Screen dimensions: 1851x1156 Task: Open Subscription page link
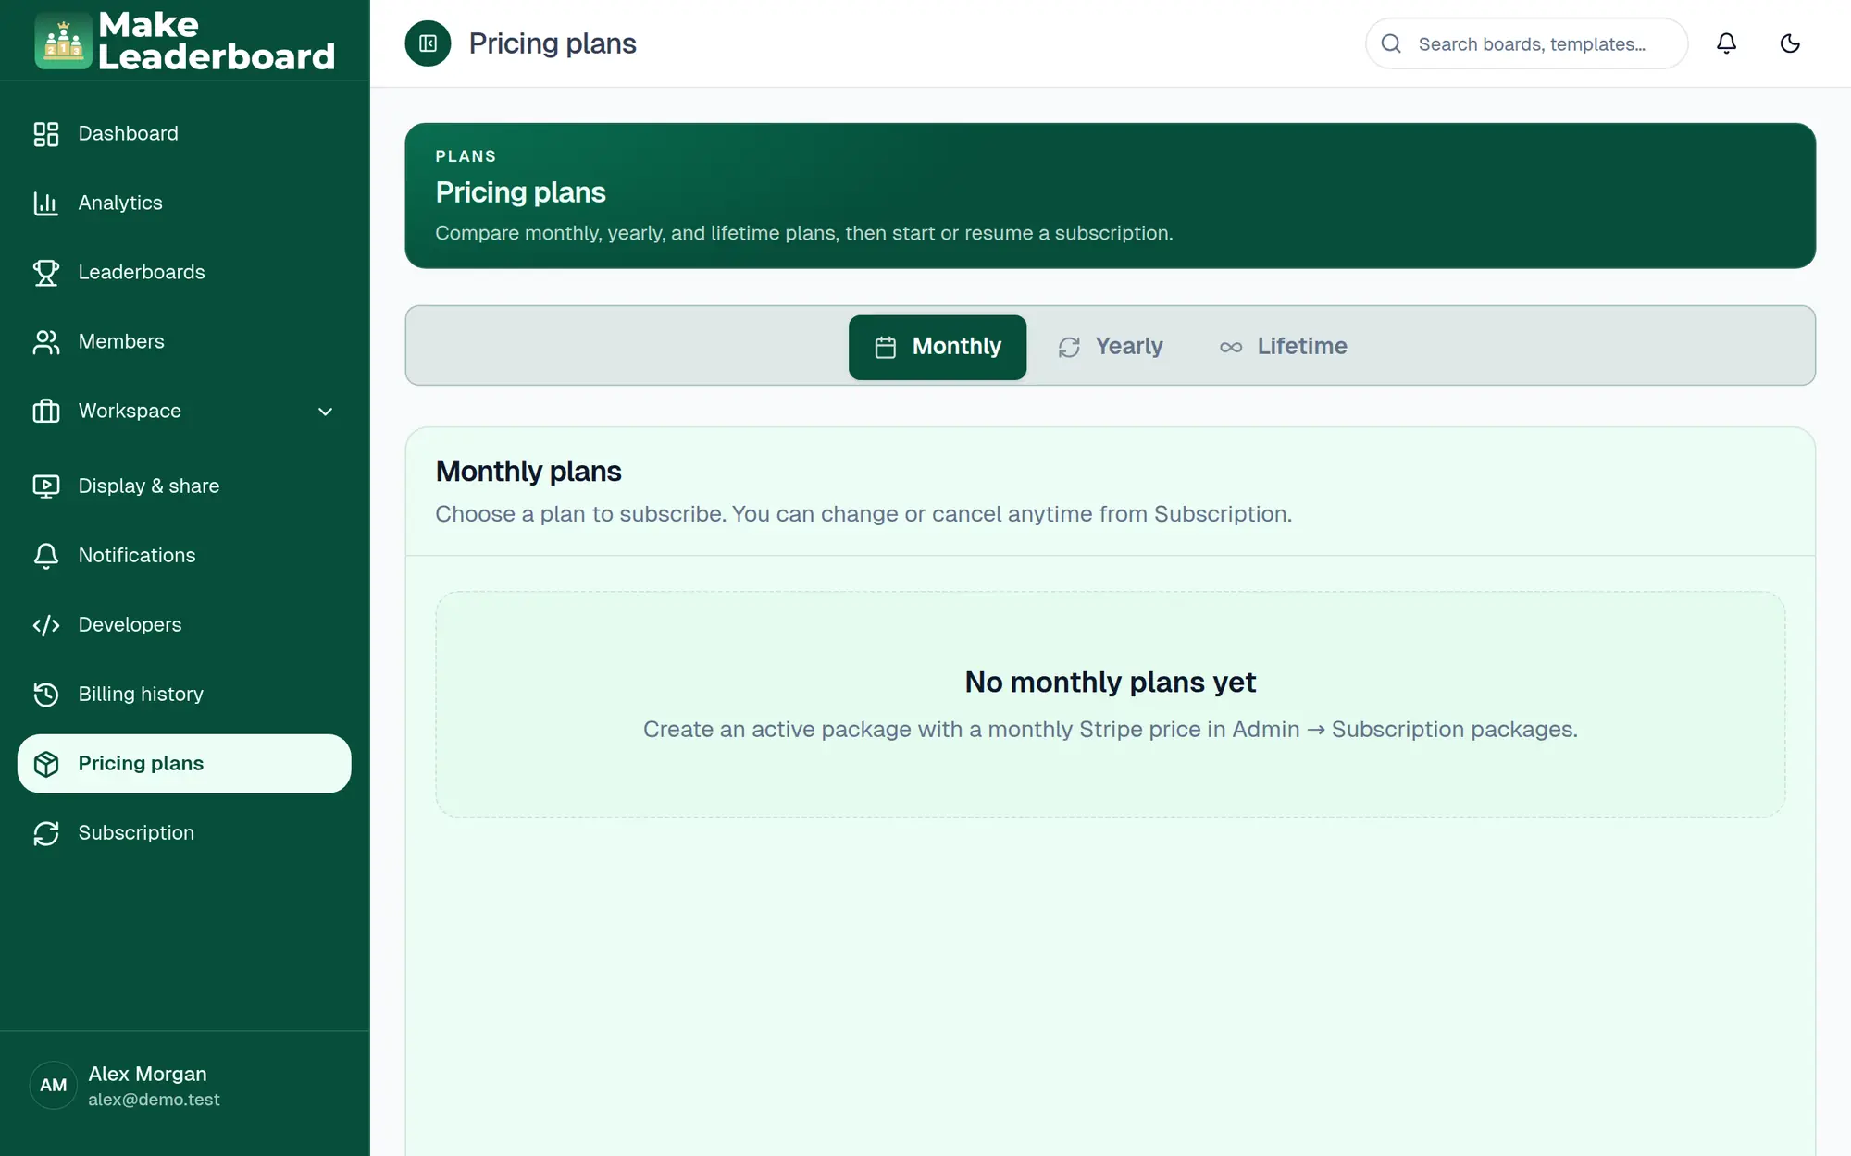[184, 832]
